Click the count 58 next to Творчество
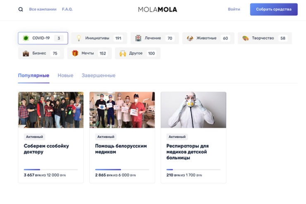Screen dimensions: 306x204 click(283, 38)
